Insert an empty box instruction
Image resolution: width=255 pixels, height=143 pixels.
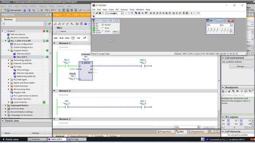pos(73,38)
